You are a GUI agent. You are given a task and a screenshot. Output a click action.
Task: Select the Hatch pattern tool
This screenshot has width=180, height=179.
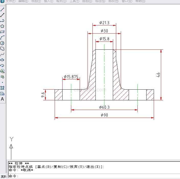[2, 88]
